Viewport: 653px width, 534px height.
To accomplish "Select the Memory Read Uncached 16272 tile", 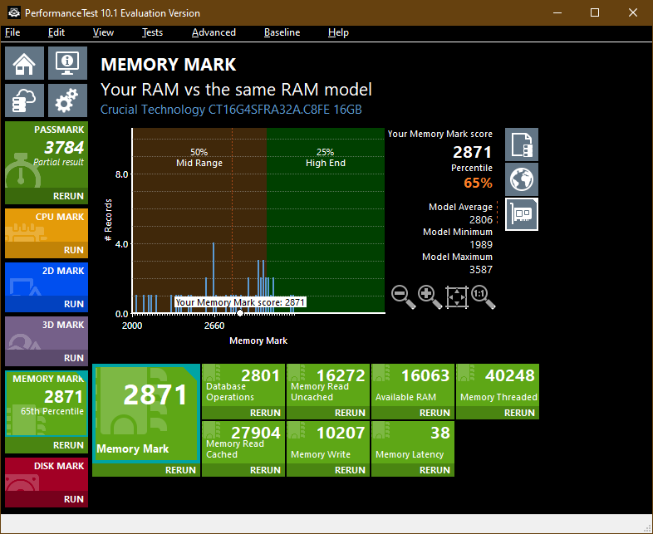I will tap(328, 385).
